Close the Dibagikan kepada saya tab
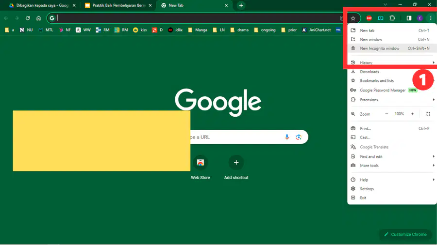The width and height of the screenshot is (437, 245). point(74,5)
